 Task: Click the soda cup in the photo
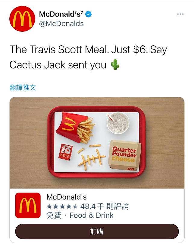tap(118, 123)
